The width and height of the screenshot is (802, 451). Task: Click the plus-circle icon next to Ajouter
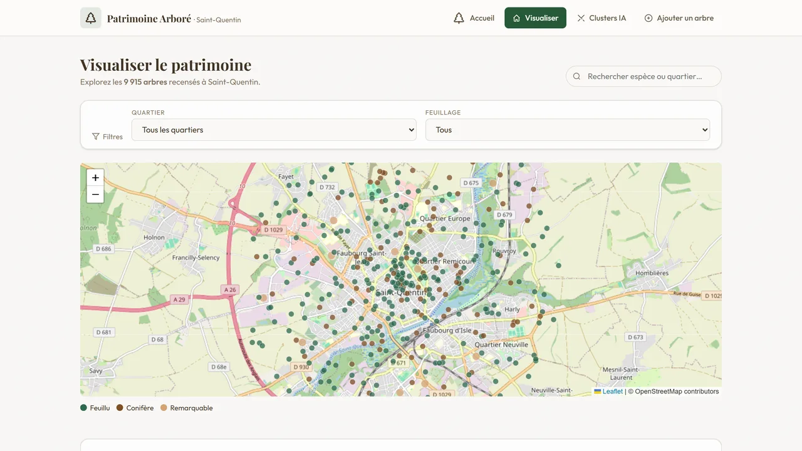(648, 18)
